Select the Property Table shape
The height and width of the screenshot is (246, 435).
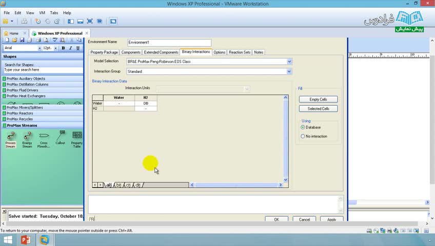(77, 139)
